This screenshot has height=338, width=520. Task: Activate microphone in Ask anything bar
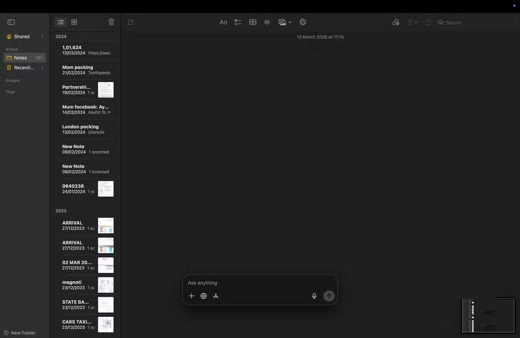(314, 296)
